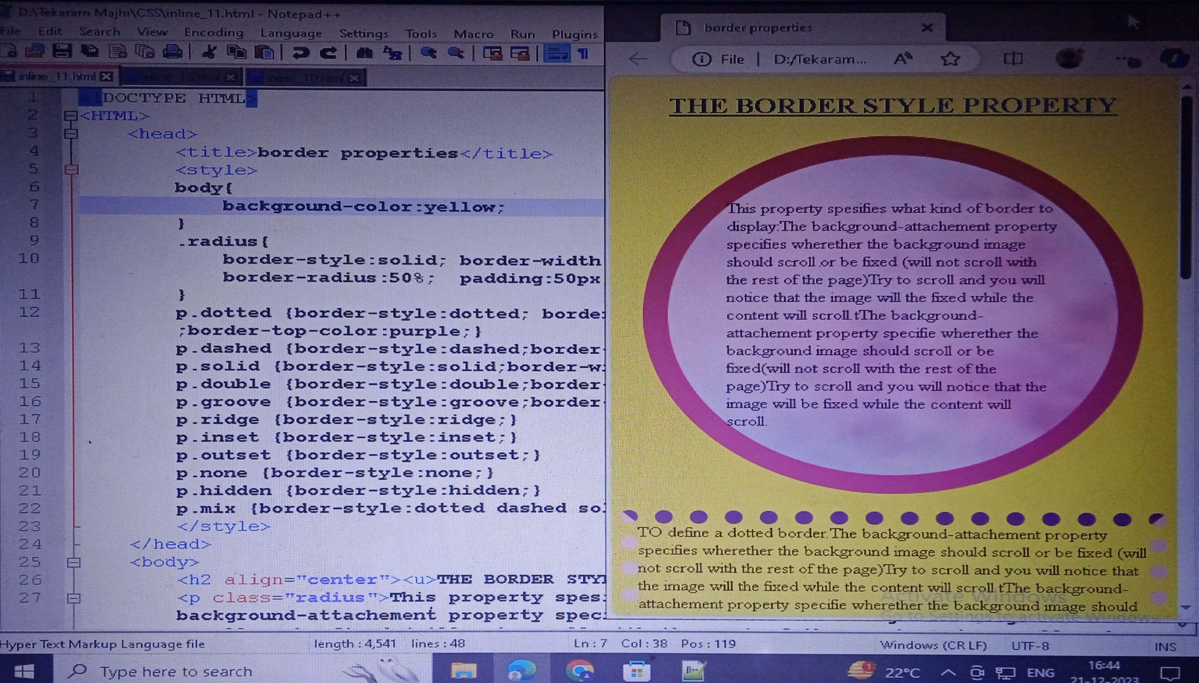
Task: Click the browser favorites star icon
Action: point(950,59)
